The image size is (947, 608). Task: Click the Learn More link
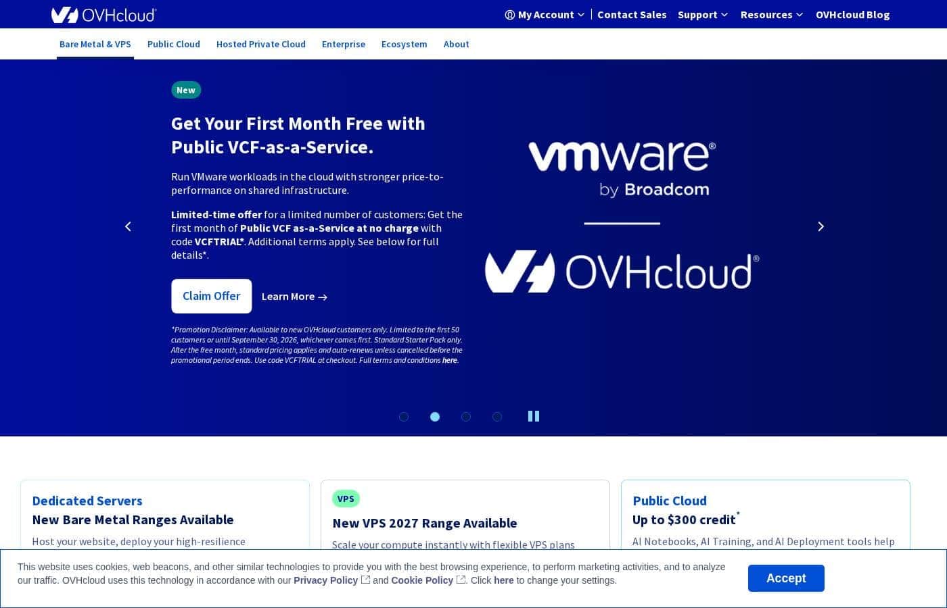pyautogui.click(x=294, y=297)
